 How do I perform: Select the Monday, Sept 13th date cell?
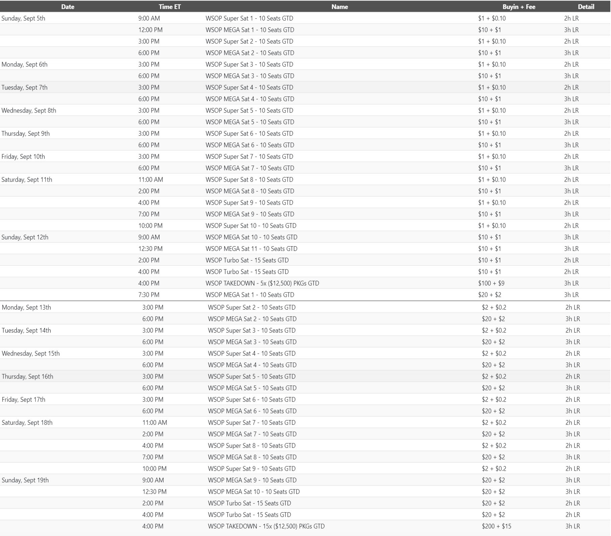(26, 307)
